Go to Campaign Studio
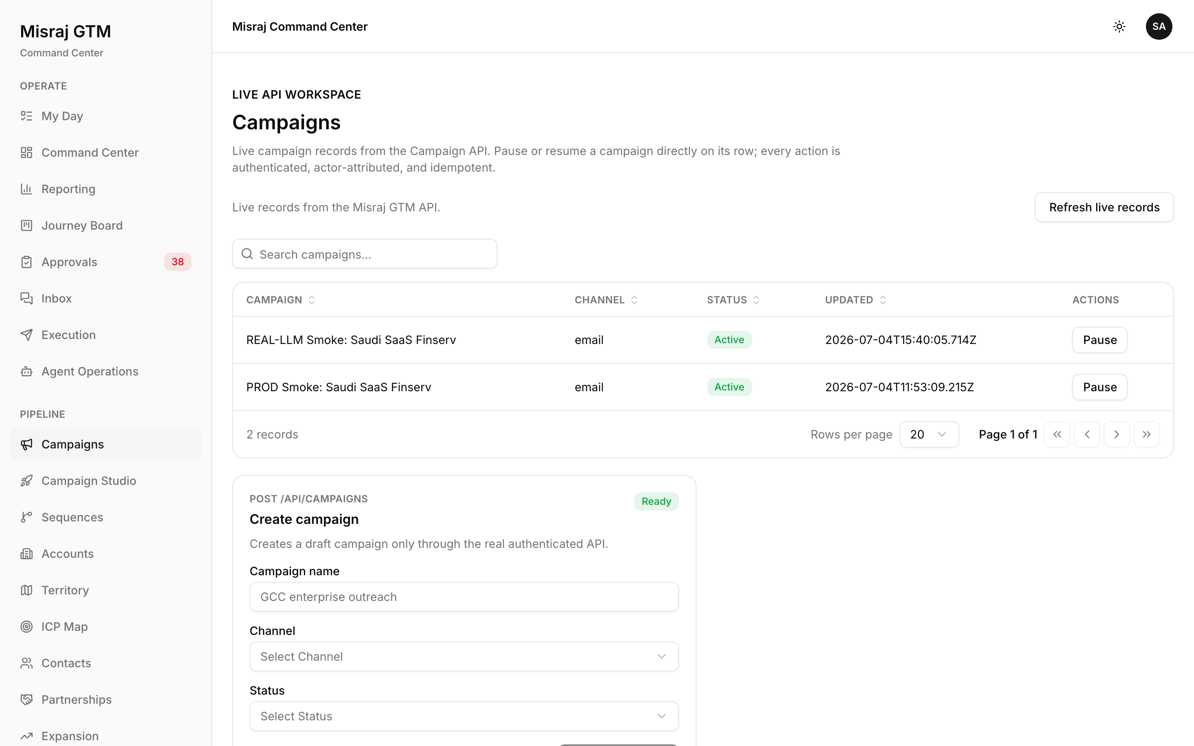This screenshot has height=746, width=1194. click(x=106, y=481)
